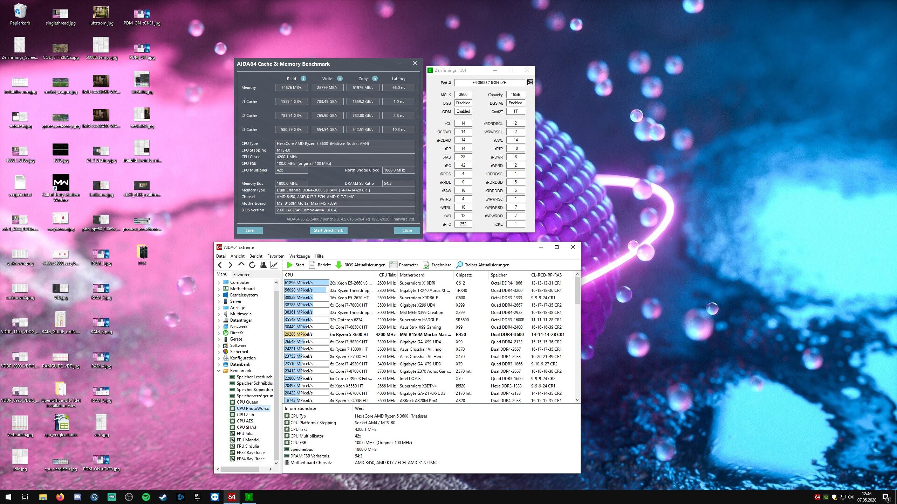Viewport: 897px width, 504px height.
Task: Open TeamViewer from the taskbar
Action: [215, 497]
